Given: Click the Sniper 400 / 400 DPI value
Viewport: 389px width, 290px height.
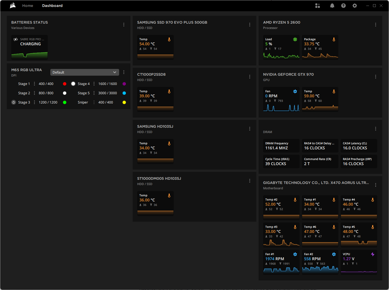Looking at the screenshot, I should [106, 102].
